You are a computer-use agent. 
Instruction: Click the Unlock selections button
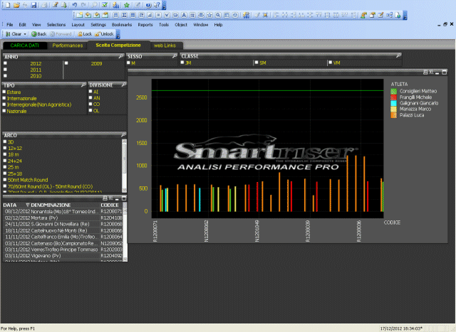point(104,34)
